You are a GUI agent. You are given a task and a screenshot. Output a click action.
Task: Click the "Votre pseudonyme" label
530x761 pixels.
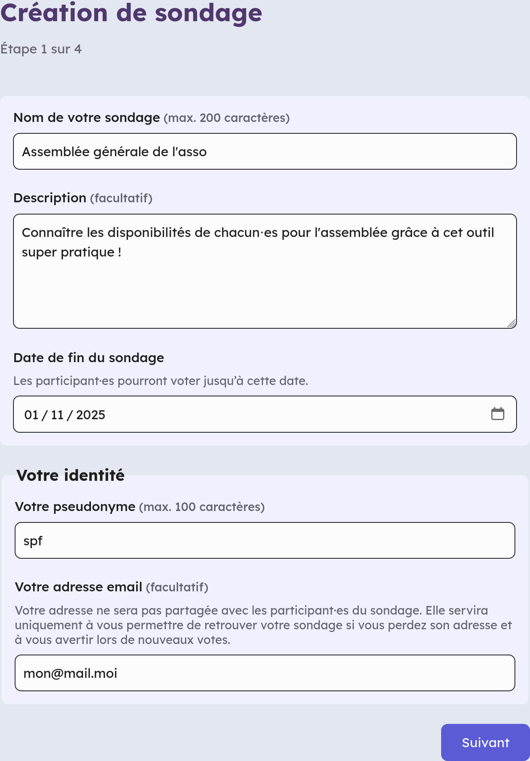click(75, 507)
